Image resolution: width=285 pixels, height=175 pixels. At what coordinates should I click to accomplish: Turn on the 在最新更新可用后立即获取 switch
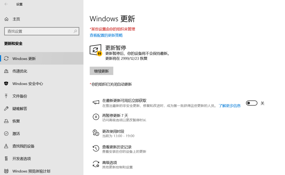[252, 103]
